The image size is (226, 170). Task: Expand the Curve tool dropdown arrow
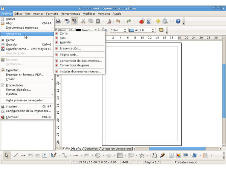click(59, 155)
